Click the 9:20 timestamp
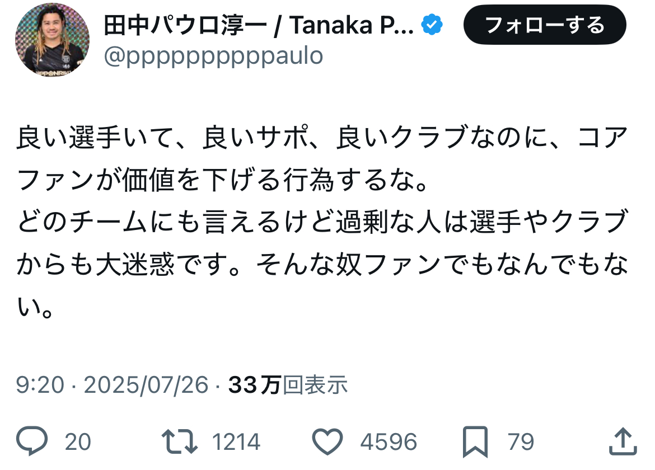Viewport: 655px width, 470px height. (40, 385)
